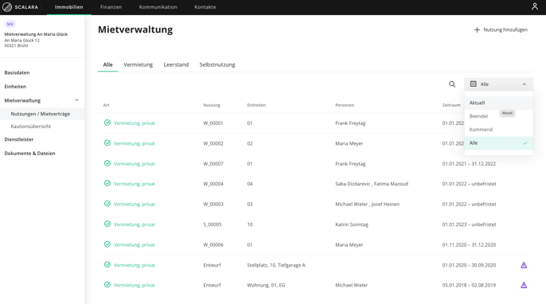Image resolution: width=546 pixels, height=304 pixels.
Task: Click the user profile icon
Action: (x=535, y=6)
